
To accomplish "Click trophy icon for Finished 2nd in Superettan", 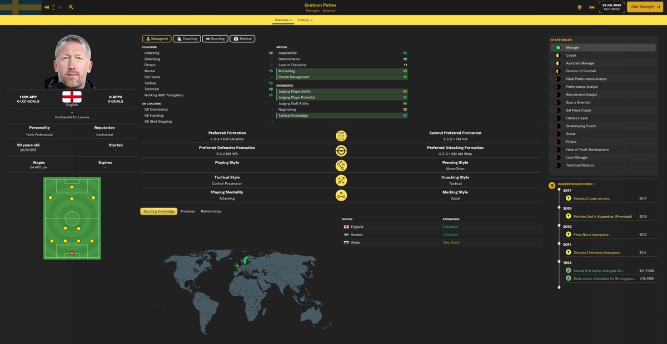I will [x=568, y=216].
